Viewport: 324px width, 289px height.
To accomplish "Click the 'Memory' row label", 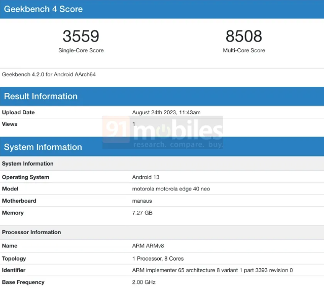I will tap(13, 213).
